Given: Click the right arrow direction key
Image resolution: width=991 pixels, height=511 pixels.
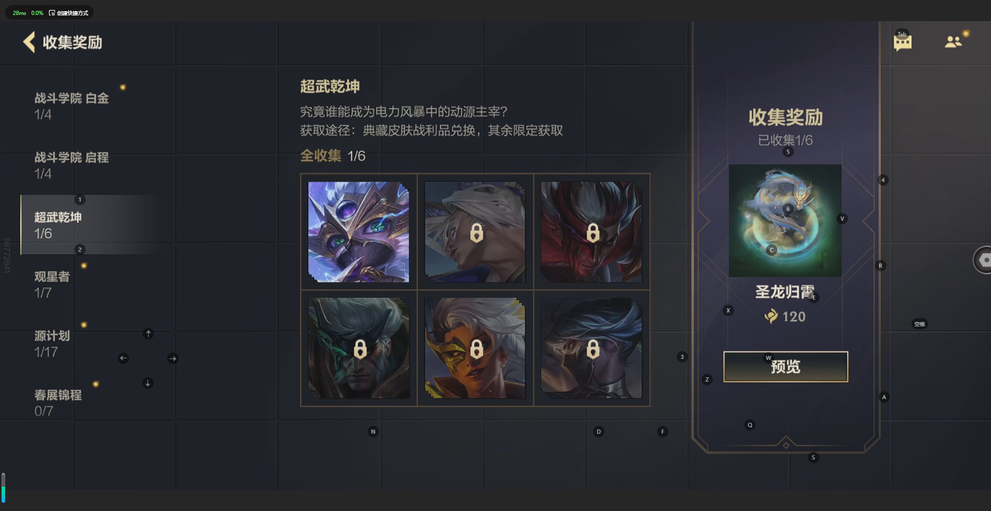Looking at the screenshot, I should (173, 358).
